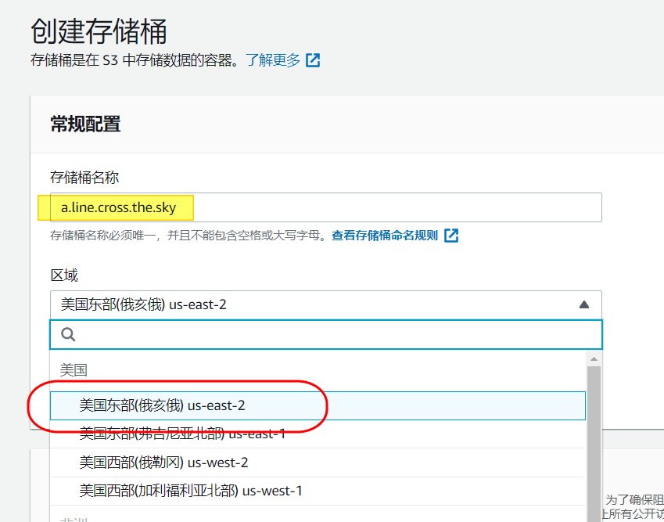Click the magnifier icon in region search
Image resolution: width=664 pixels, height=522 pixels.
68,334
